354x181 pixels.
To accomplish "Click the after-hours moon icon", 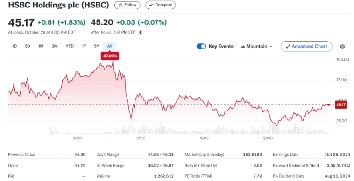I will click(141, 32).
